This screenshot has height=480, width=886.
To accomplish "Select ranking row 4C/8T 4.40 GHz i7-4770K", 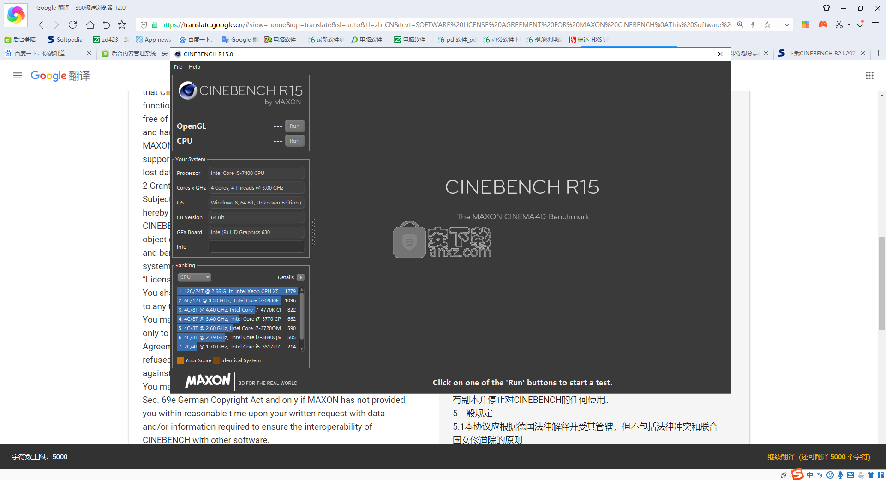I will click(x=237, y=310).
